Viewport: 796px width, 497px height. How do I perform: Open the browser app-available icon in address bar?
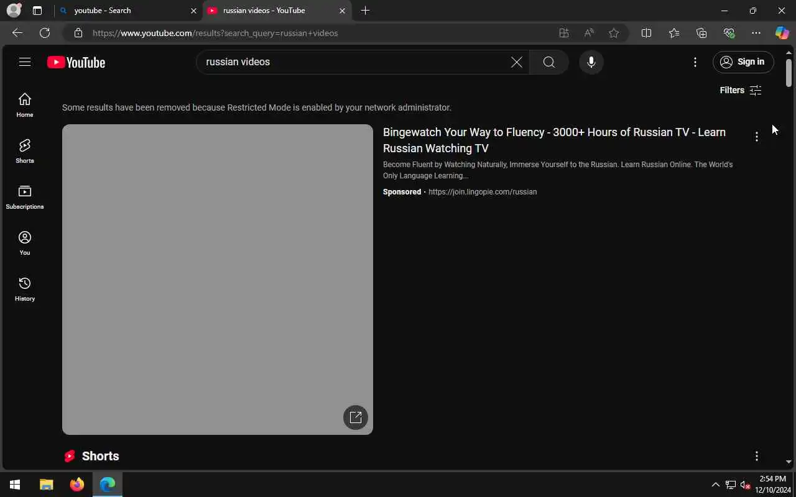(x=564, y=33)
